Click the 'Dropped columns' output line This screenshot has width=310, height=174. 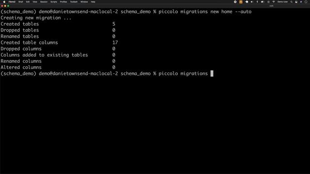point(58,49)
